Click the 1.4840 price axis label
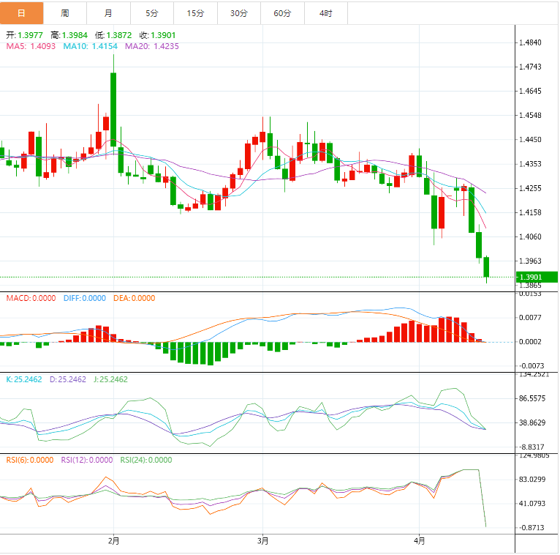This screenshot has width=560, height=555. tap(530, 42)
